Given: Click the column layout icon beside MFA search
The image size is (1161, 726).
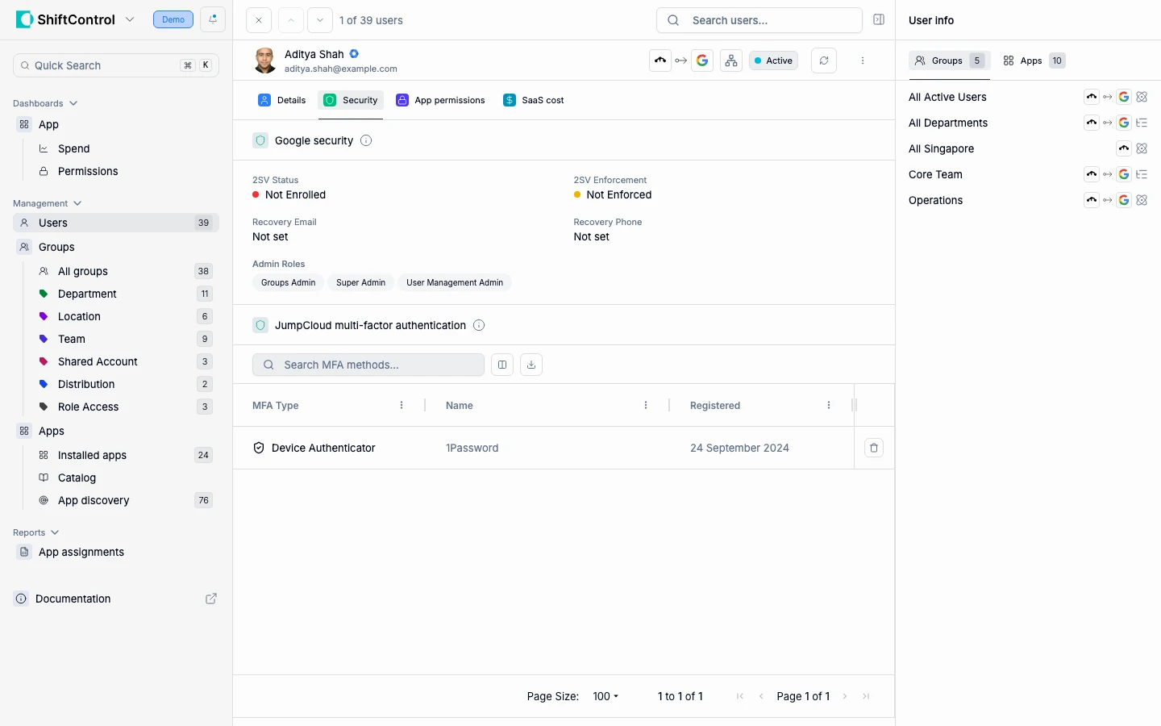Looking at the screenshot, I should (502, 365).
